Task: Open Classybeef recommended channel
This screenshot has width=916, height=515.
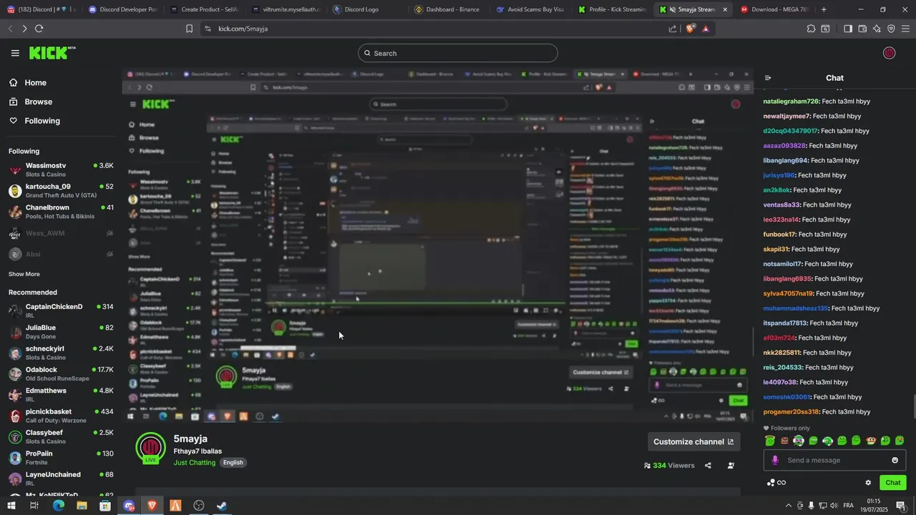Action: (x=61, y=436)
